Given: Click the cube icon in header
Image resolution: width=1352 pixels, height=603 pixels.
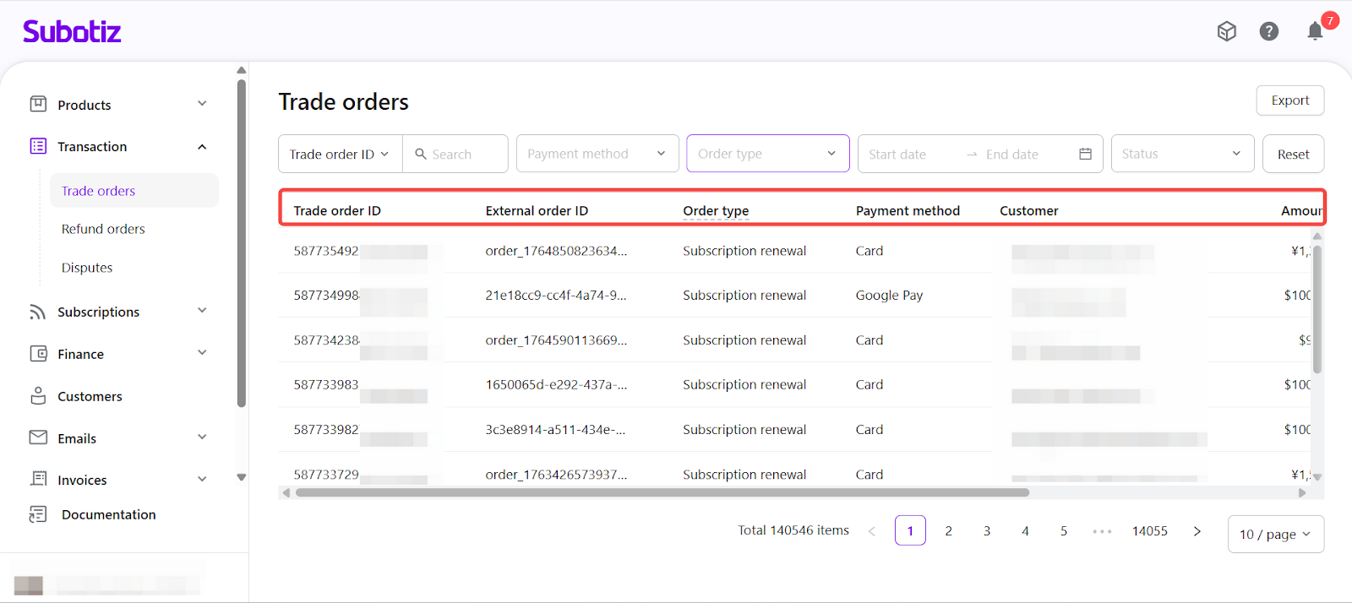Looking at the screenshot, I should (1226, 32).
